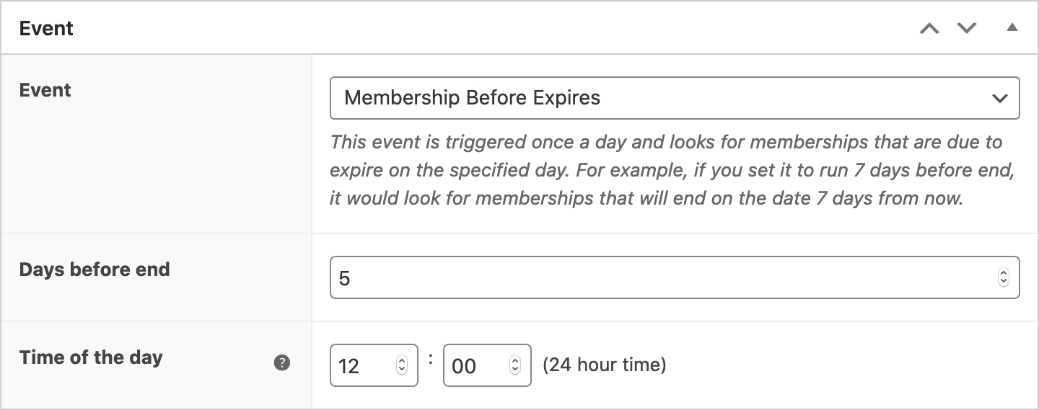Click the event description help text

pos(665,170)
